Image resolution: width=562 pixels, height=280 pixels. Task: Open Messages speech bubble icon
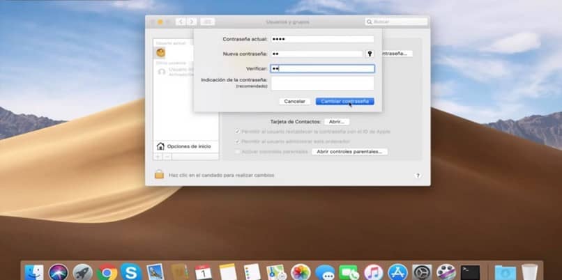tap(325, 272)
